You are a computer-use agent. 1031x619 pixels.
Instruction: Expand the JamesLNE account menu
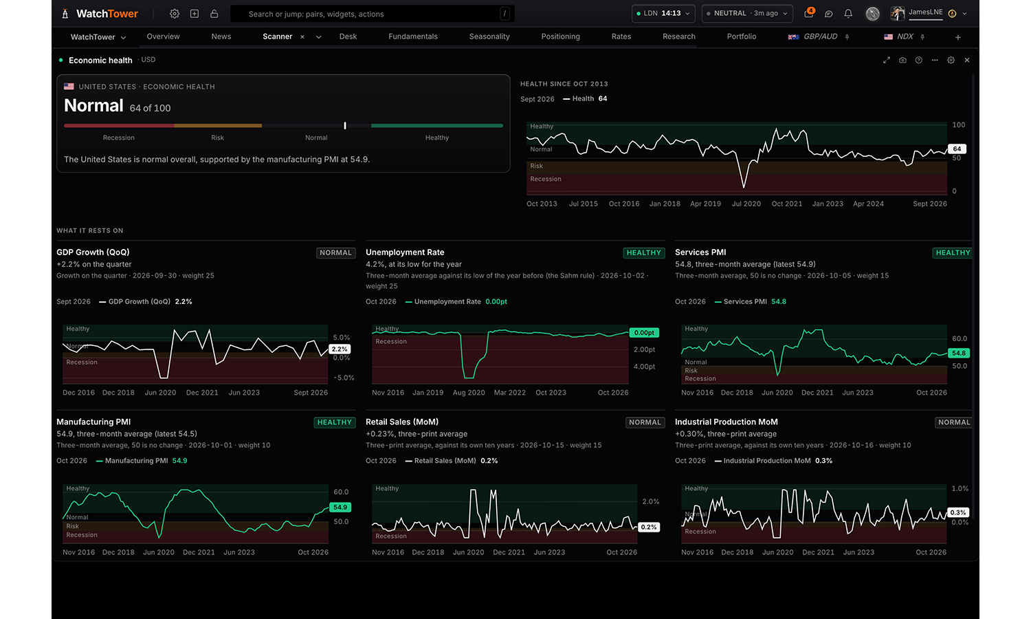[x=964, y=14]
